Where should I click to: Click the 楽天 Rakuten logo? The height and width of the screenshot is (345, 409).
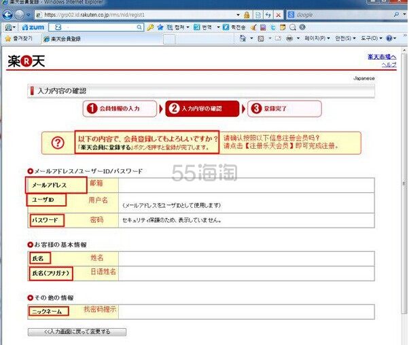[26, 61]
